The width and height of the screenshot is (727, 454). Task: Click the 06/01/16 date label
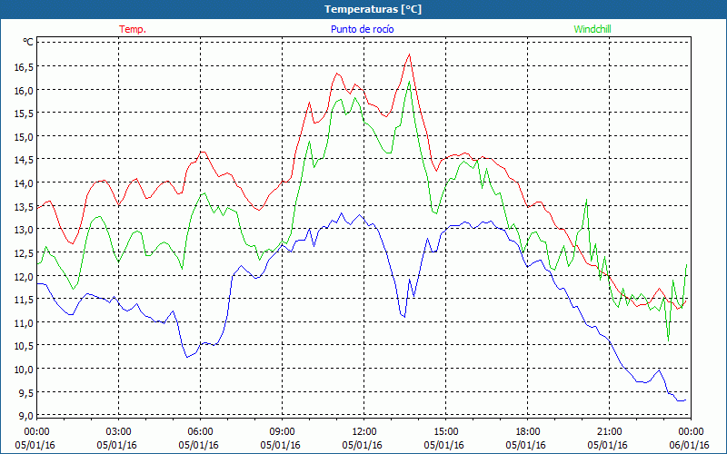click(691, 445)
